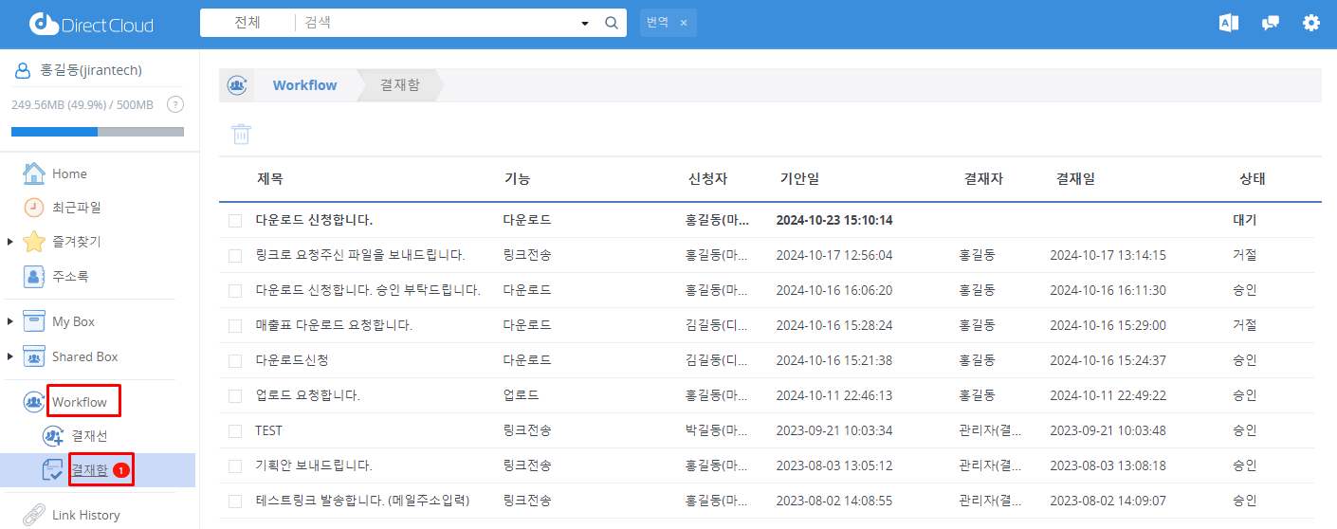The width and height of the screenshot is (1337, 529).
Task: Click the storage usage progress bar
Action: [97, 132]
